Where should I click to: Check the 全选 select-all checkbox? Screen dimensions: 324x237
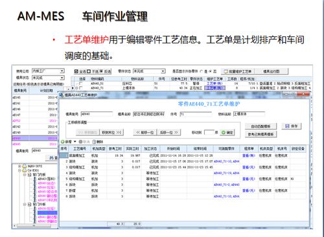point(76,71)
